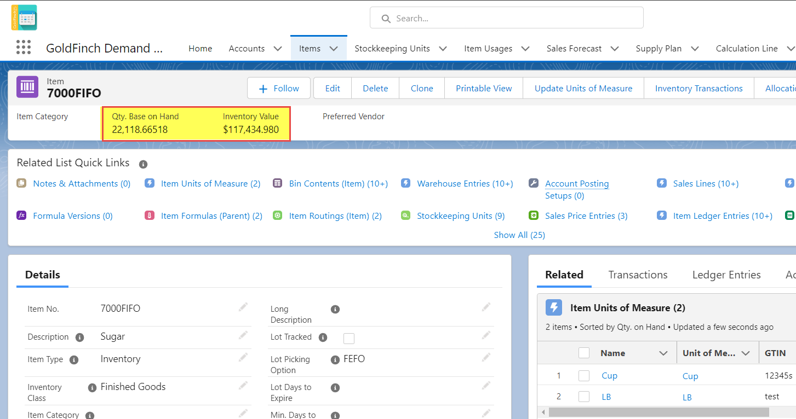Expand the Sales Forecast nav dropdown
796x419 pixels.
point(615,49)
